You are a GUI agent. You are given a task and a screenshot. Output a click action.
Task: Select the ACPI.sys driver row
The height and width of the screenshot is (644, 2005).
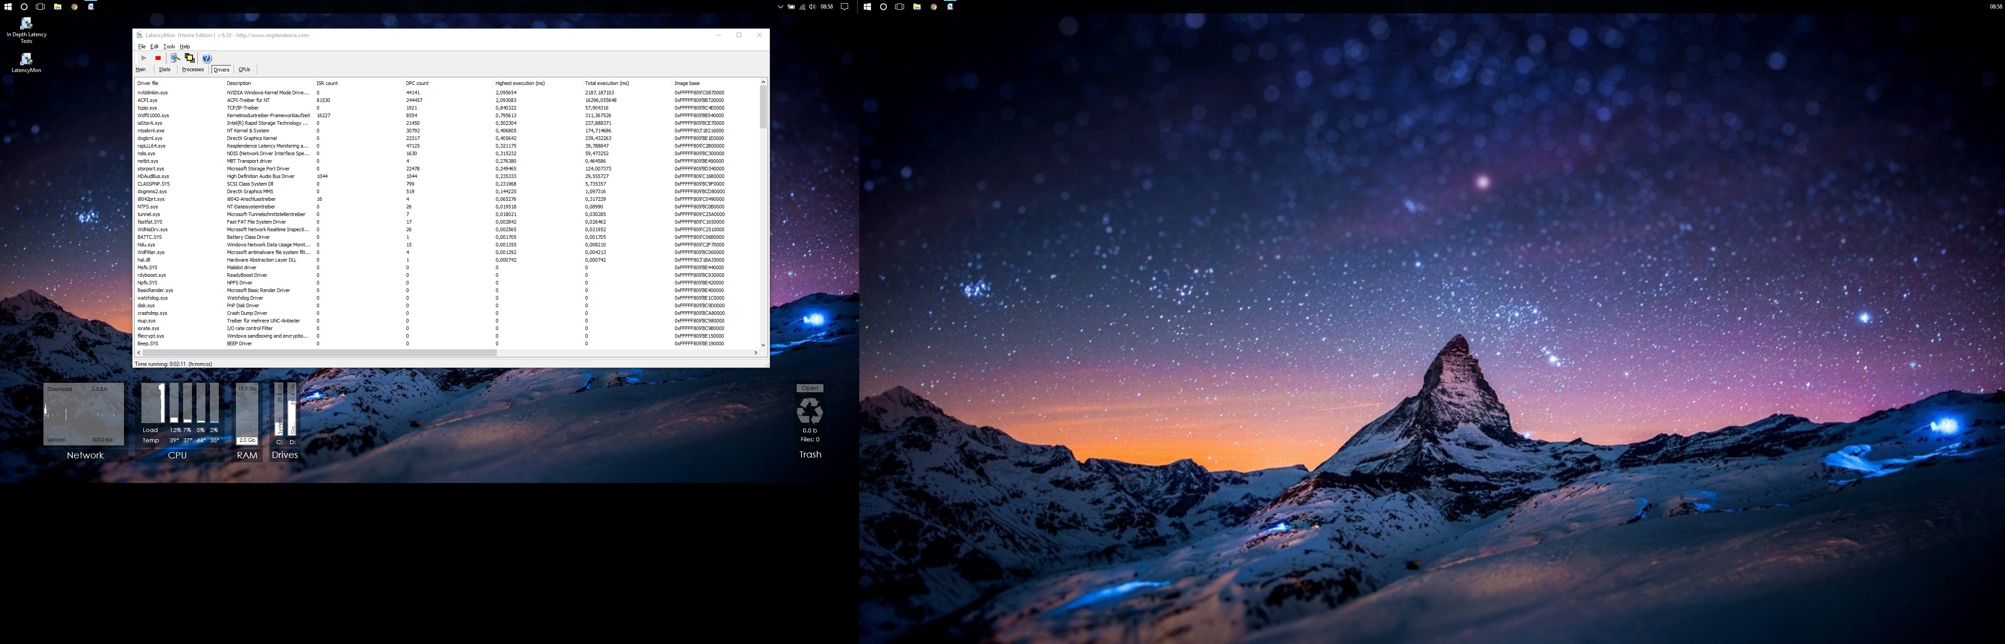click(447, 100)
